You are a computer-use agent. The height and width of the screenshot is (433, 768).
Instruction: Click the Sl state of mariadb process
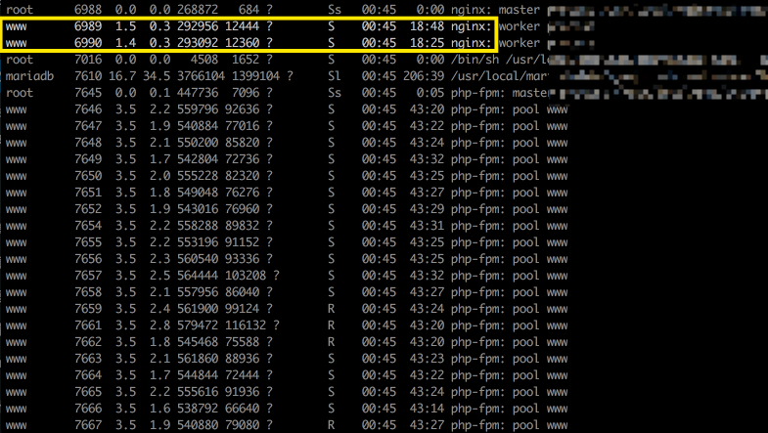click(x=335, y=76)
